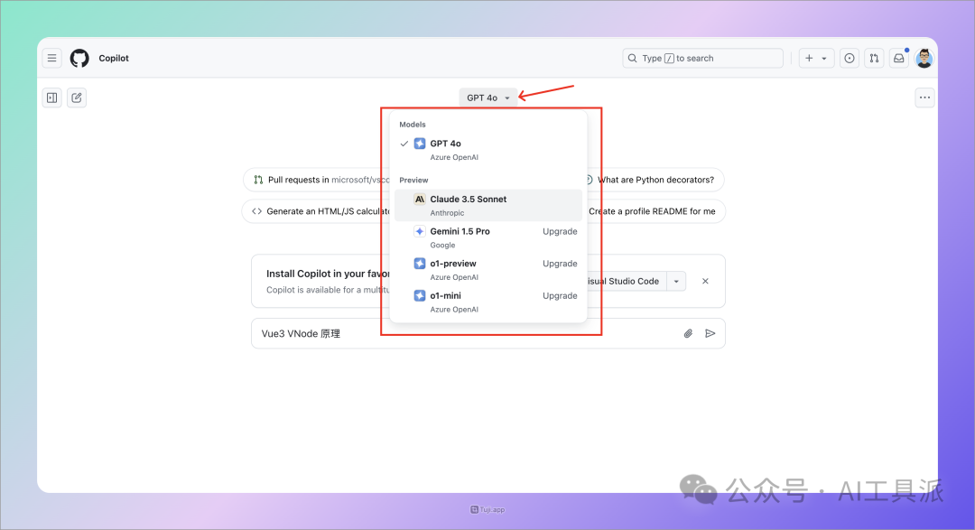
Task: Dismiss the Install Copilot banner
Action: coord(705,281)
